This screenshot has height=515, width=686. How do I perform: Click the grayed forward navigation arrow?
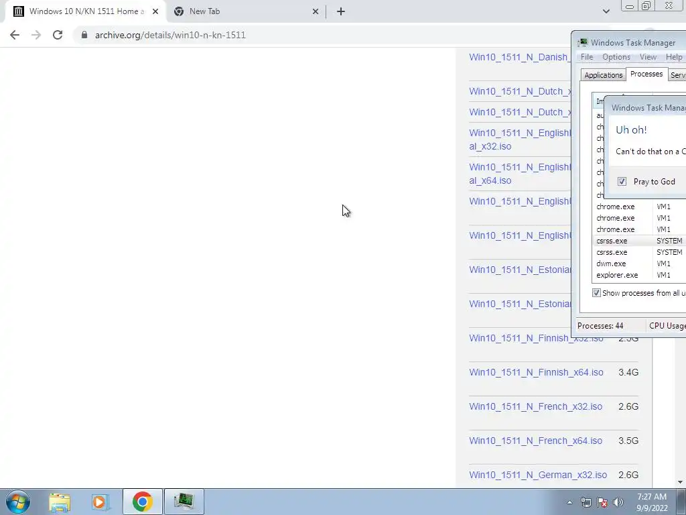[36, 35]
